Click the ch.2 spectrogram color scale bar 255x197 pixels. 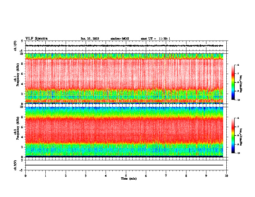[233, 136]
